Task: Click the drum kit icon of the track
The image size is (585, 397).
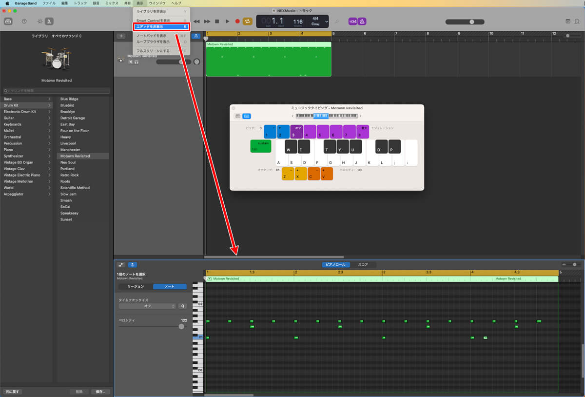Action: coord(120,60)
